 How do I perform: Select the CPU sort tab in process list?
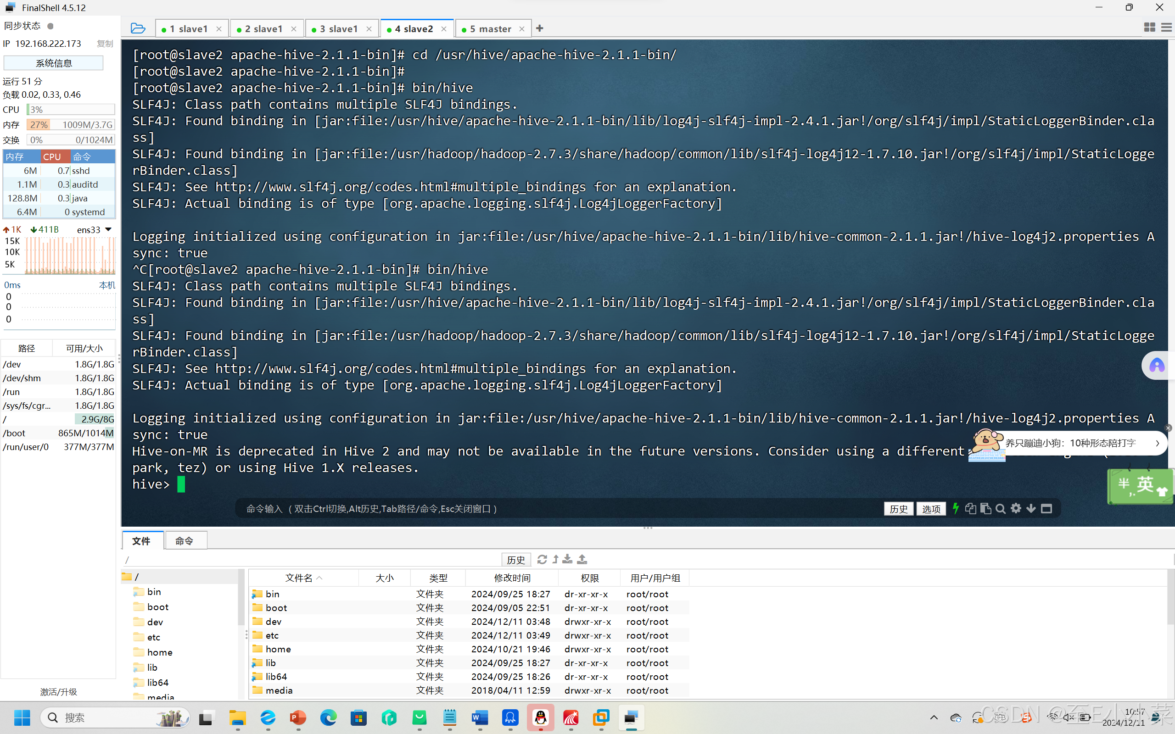coord(52,157)
